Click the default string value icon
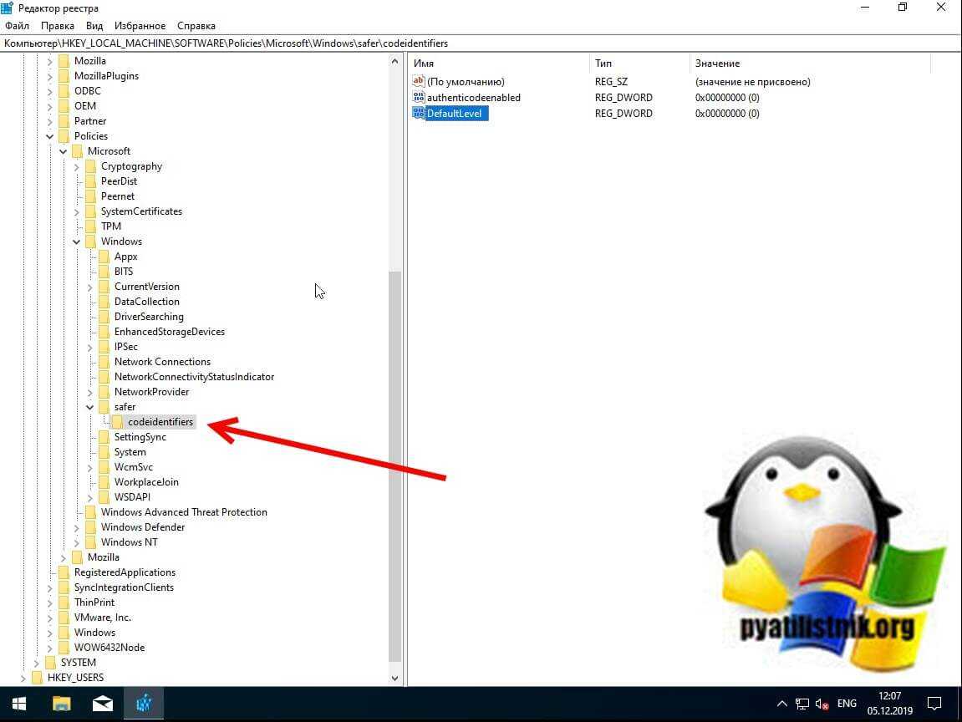Image resolution: width=962 pixels, height=722 pixels. (419, 82)
